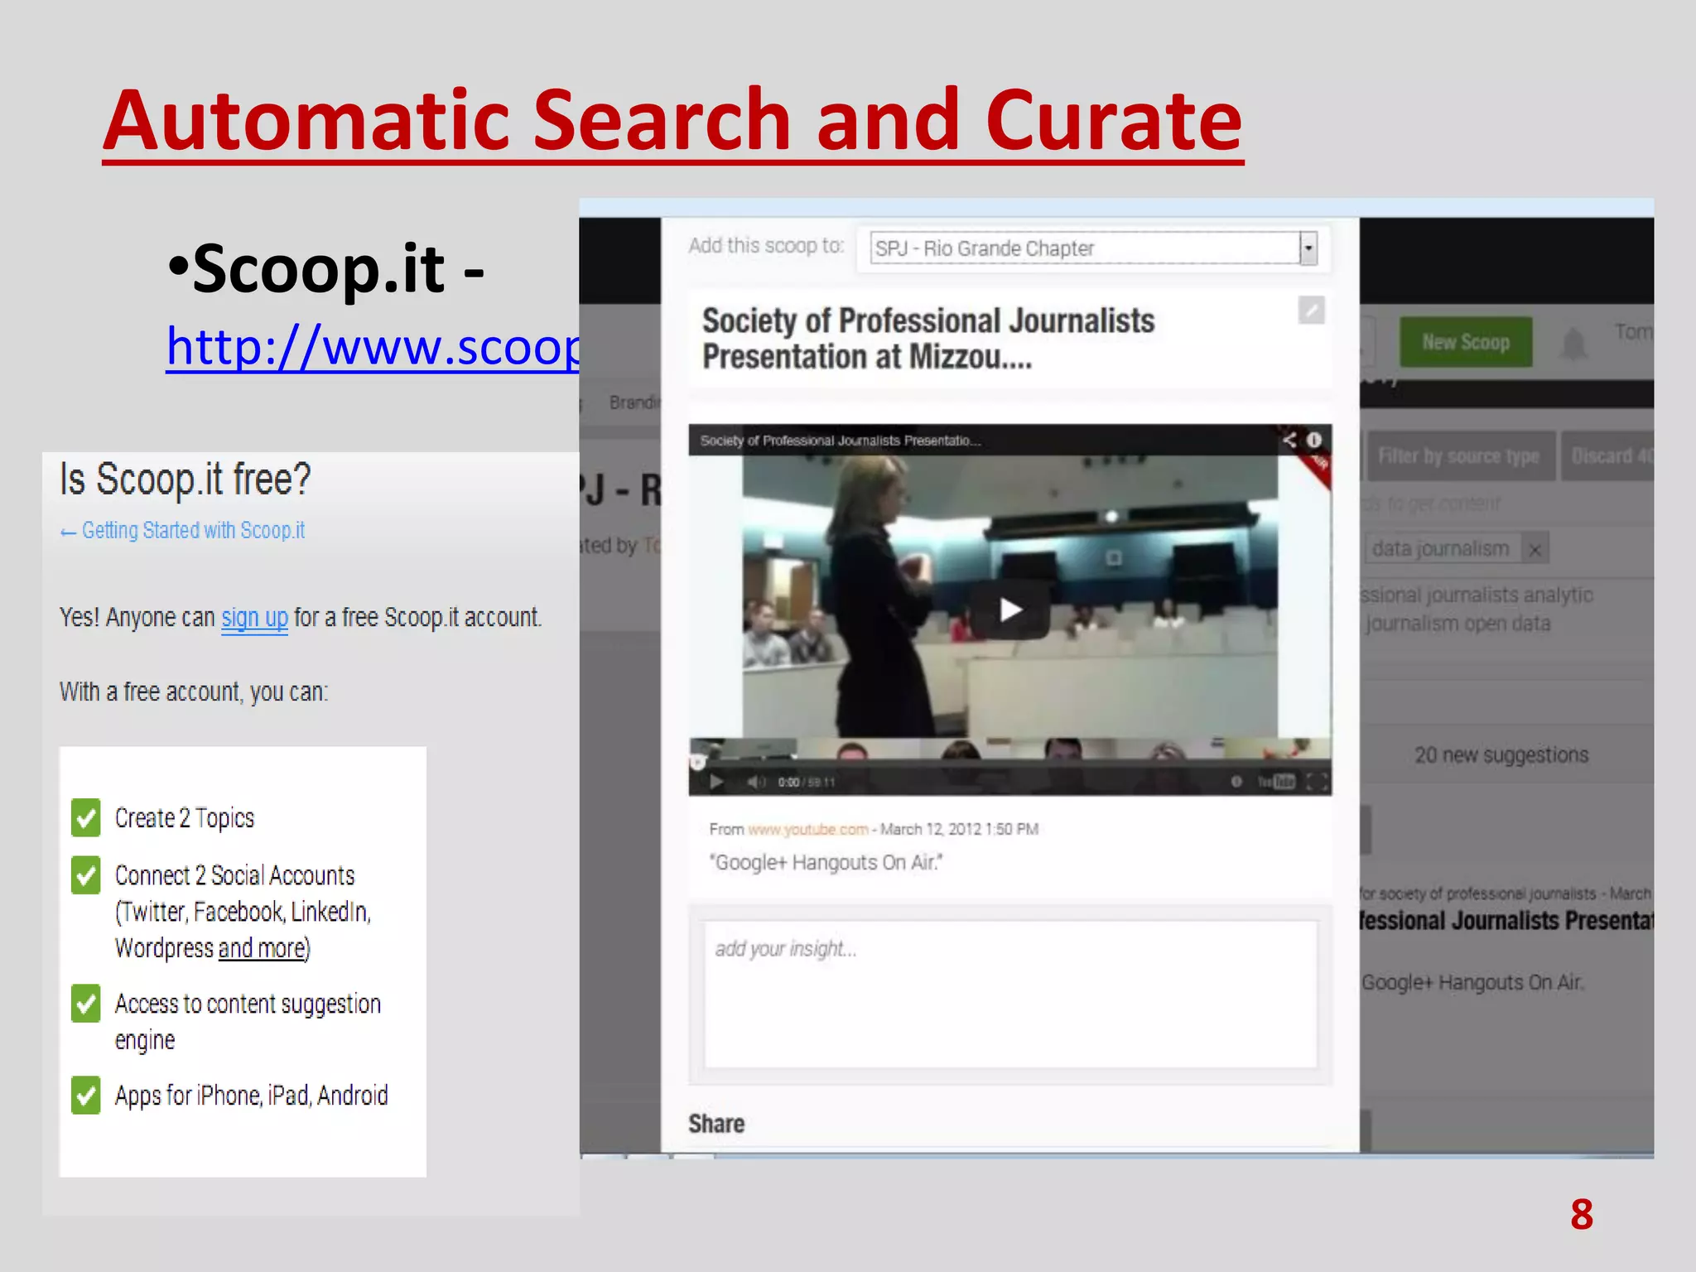Click the video progress bar

click(x=1009, y=763)
